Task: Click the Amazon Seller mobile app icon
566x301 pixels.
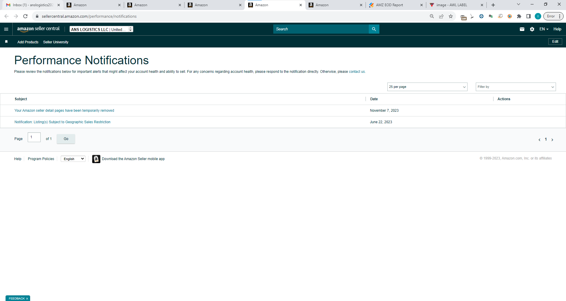Action: [96, 159]
